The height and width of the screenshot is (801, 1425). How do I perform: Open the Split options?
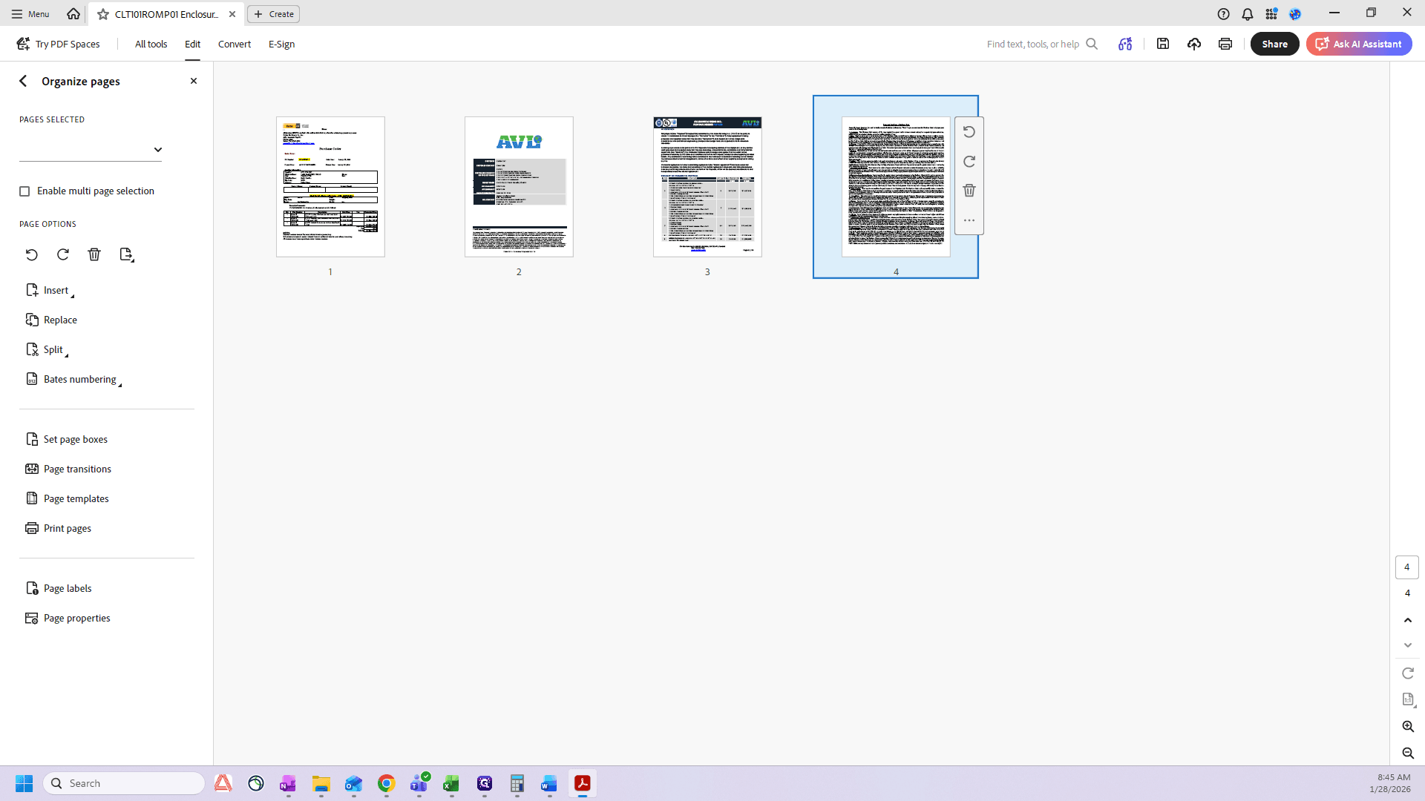[47, 350]
